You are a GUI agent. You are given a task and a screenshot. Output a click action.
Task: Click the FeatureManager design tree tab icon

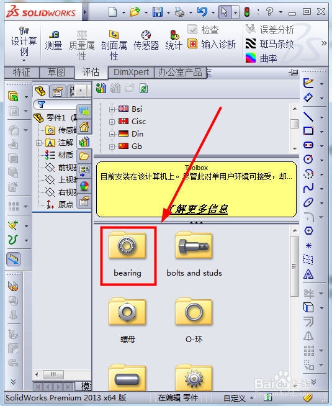40,91
